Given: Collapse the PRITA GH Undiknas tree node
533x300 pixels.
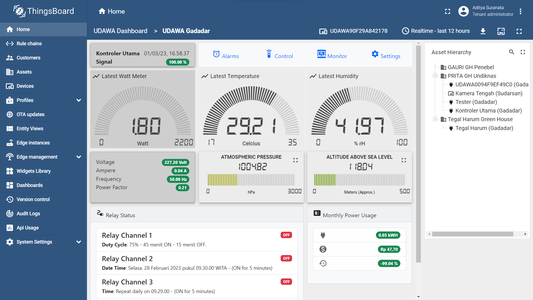Looking at the screenshot, I should coord(435,76).
